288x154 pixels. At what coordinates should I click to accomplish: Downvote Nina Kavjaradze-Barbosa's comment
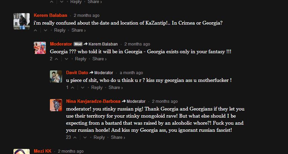tap(85, 137)
